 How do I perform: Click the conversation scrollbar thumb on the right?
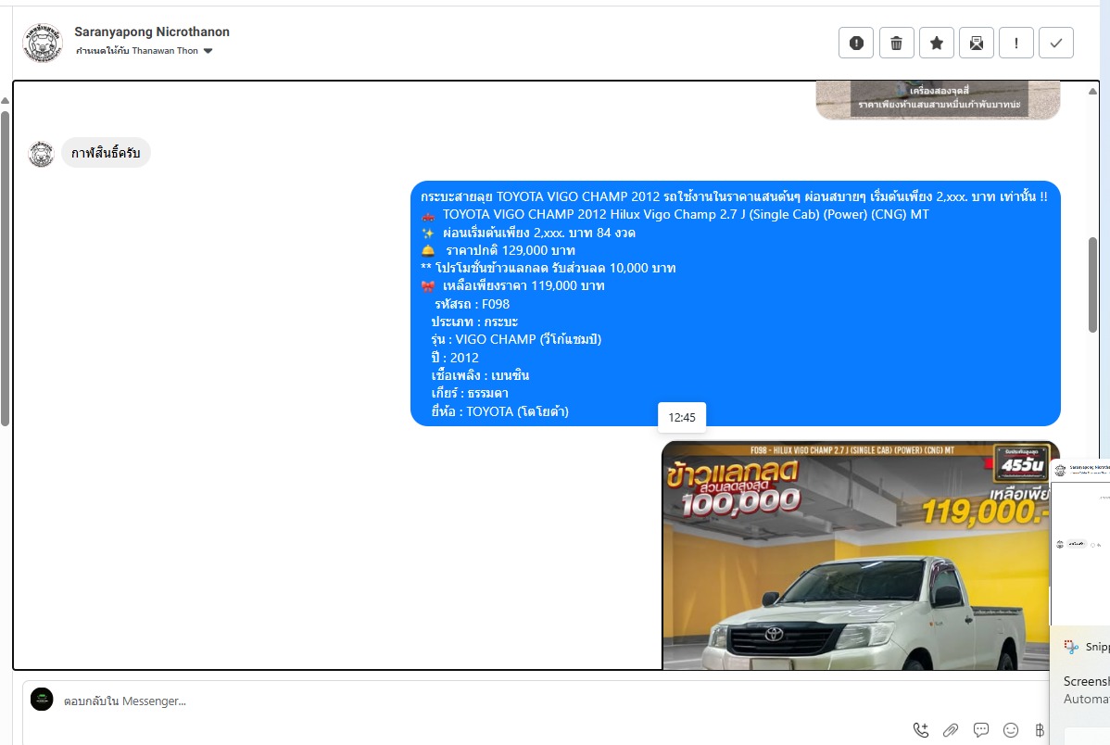(1092, 284)
